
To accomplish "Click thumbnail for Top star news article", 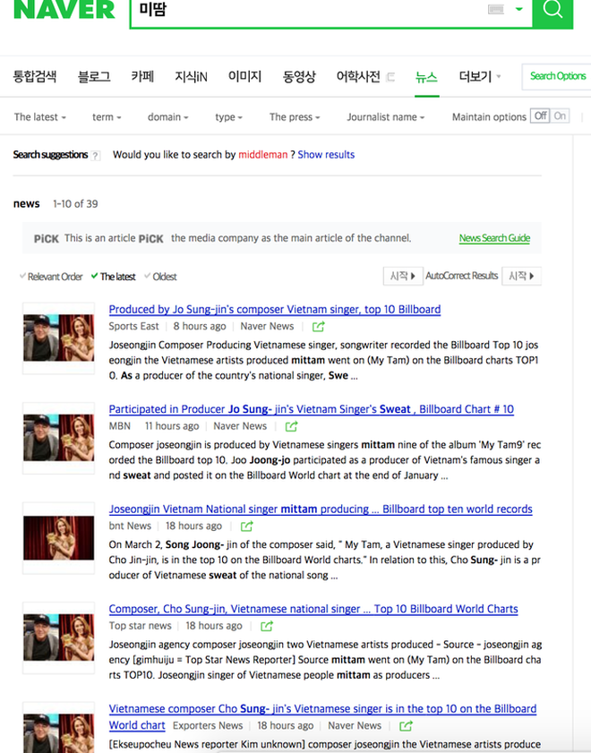I will [58, 637].
